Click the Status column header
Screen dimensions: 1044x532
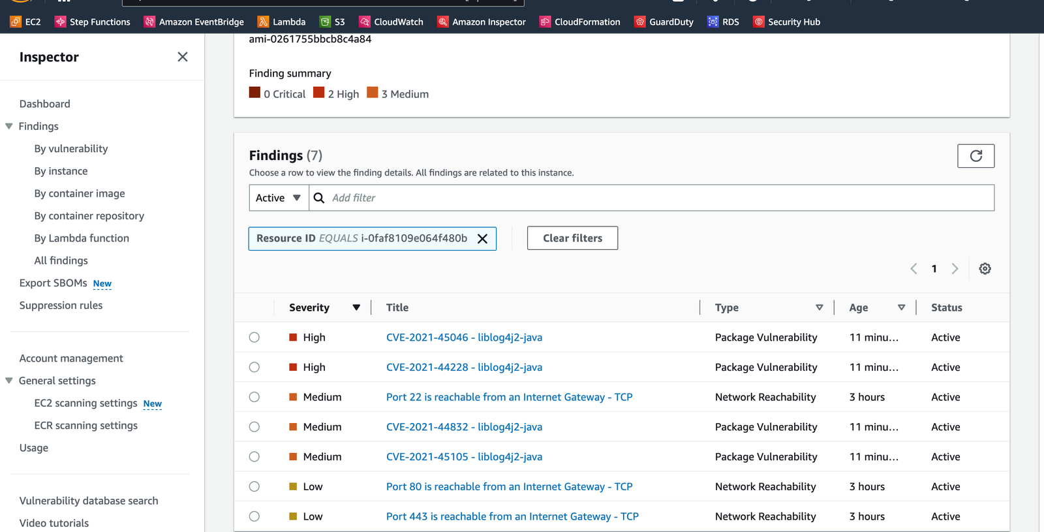(x=947, y=307)
